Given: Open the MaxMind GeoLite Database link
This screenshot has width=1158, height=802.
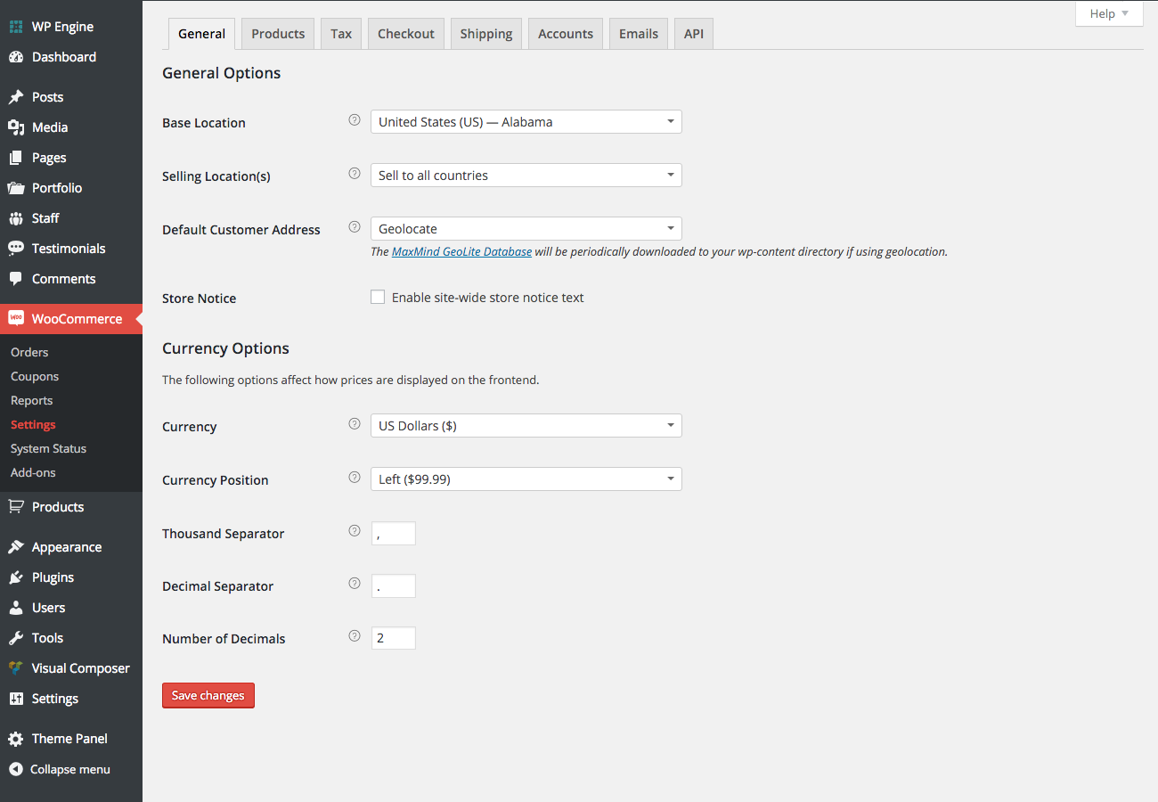Looking at the screenshot, I should [461, 252].
